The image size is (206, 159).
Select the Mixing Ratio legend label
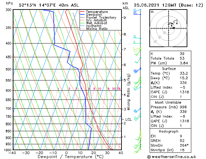coord(97,28)
